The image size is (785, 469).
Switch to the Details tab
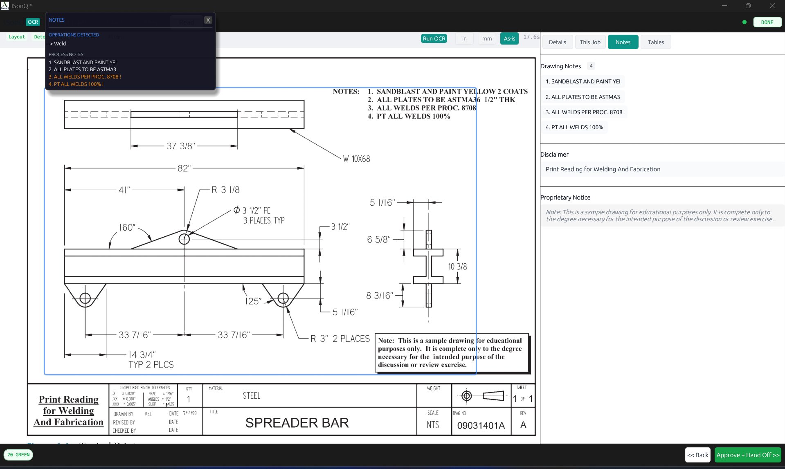(x=557, y=42)
